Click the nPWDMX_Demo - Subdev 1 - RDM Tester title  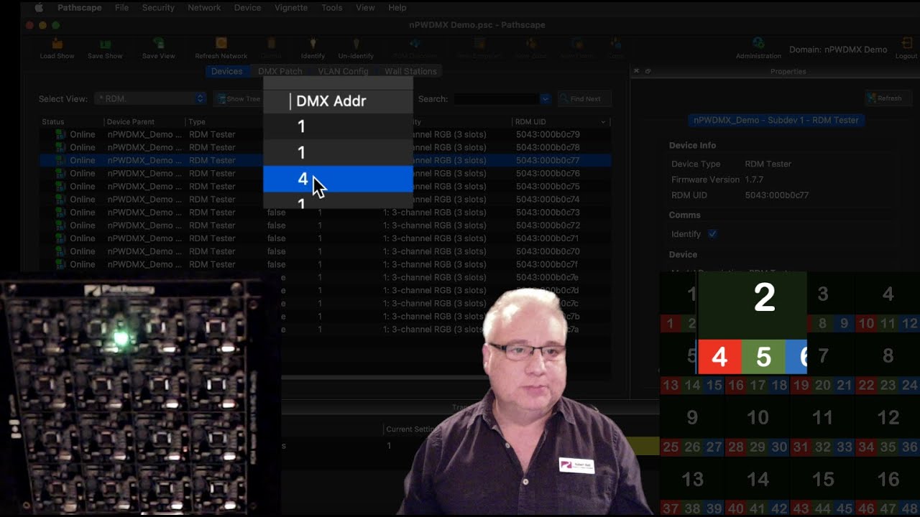tap(776, 120)
